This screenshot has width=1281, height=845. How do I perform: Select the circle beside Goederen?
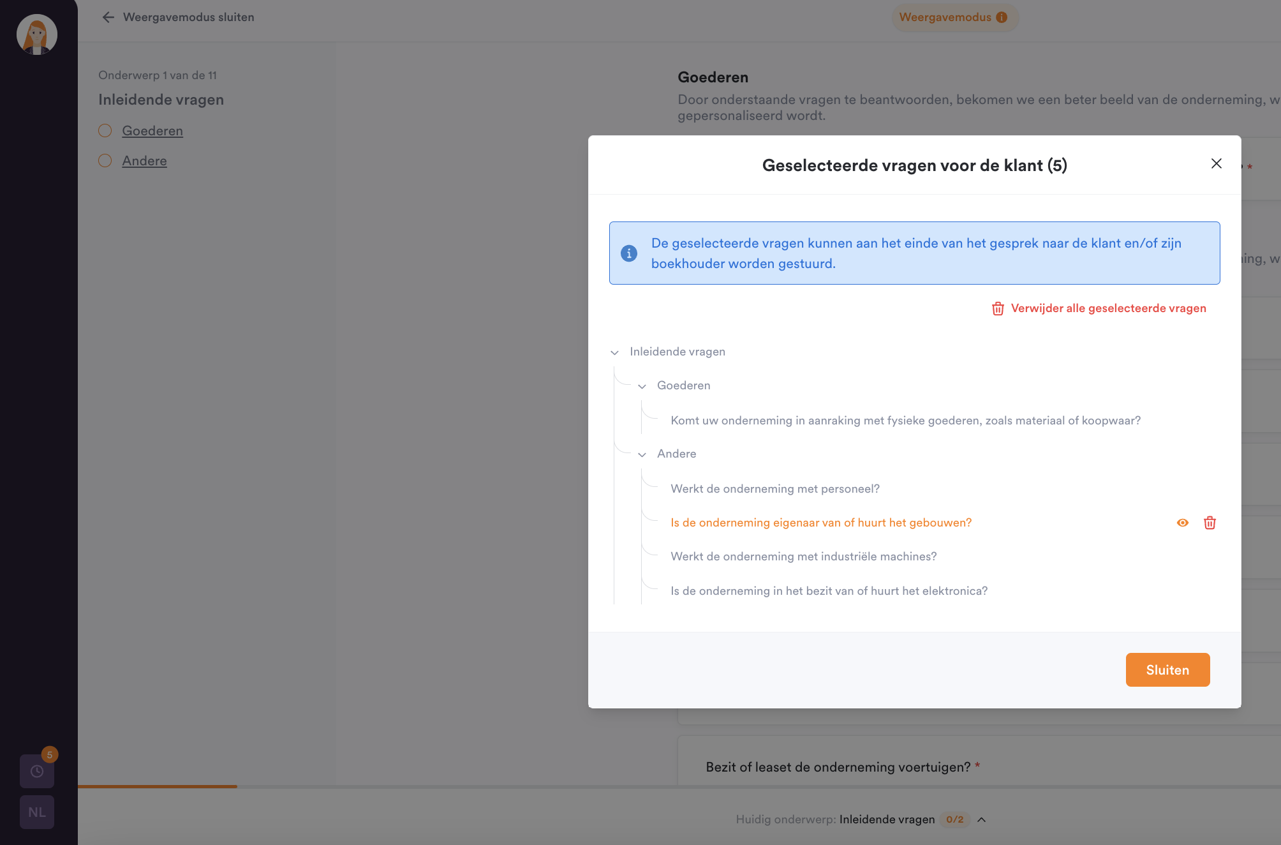click(105, 131)
